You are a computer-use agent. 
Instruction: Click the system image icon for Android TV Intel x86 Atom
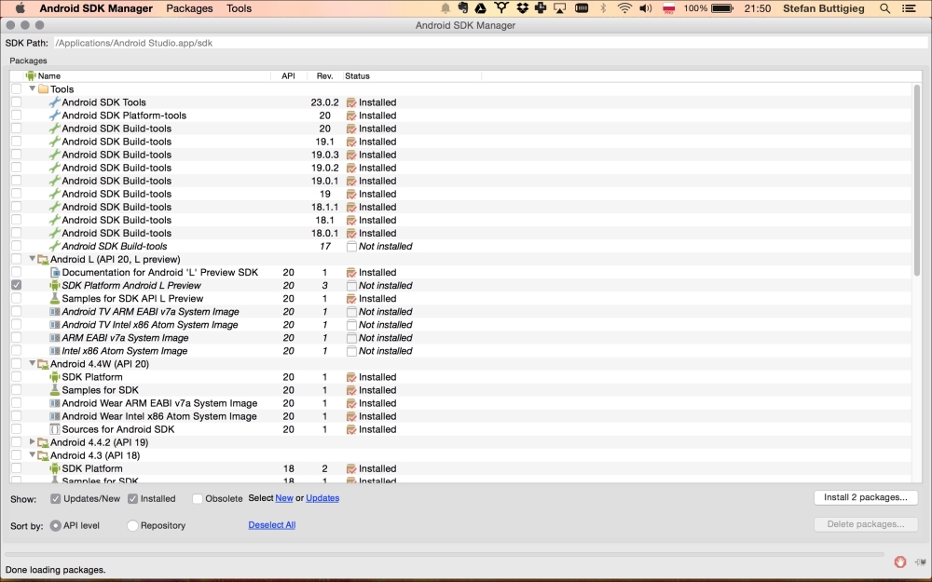tap(54, 325)
